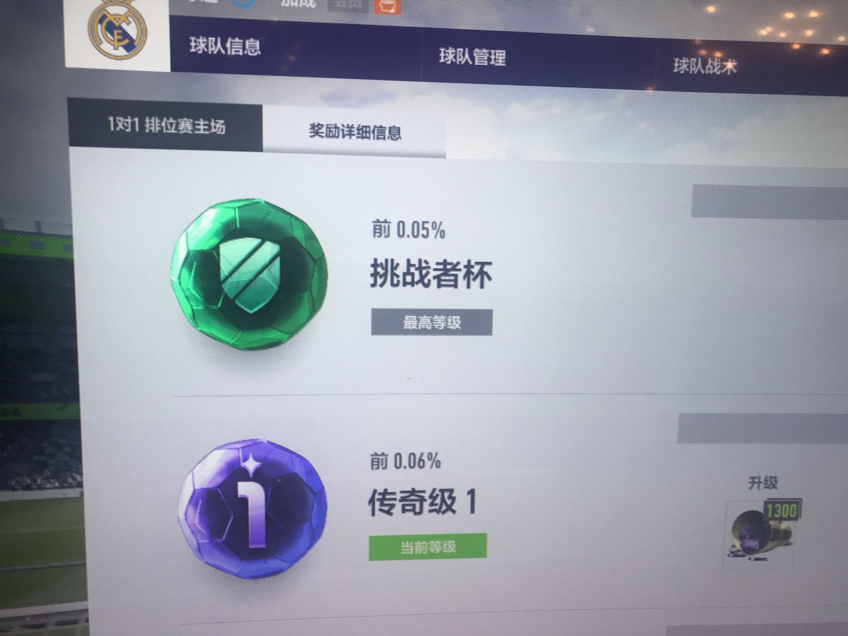Click the green 当前等级 badge
Viewport: 848px width, 636px height.
(428, 547)
